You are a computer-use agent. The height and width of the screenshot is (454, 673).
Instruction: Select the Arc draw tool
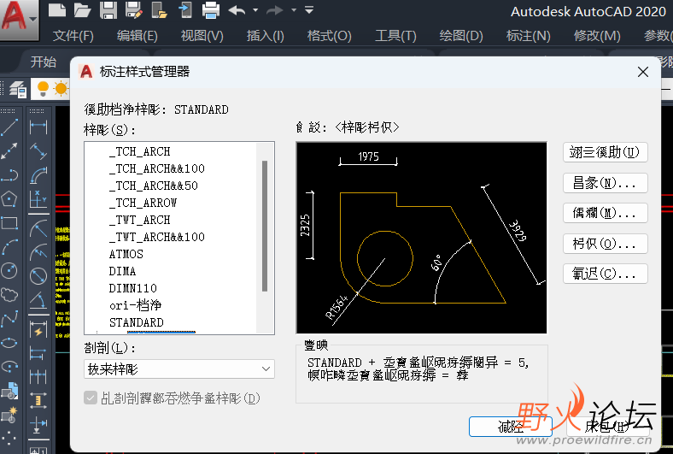pos(9,247)
